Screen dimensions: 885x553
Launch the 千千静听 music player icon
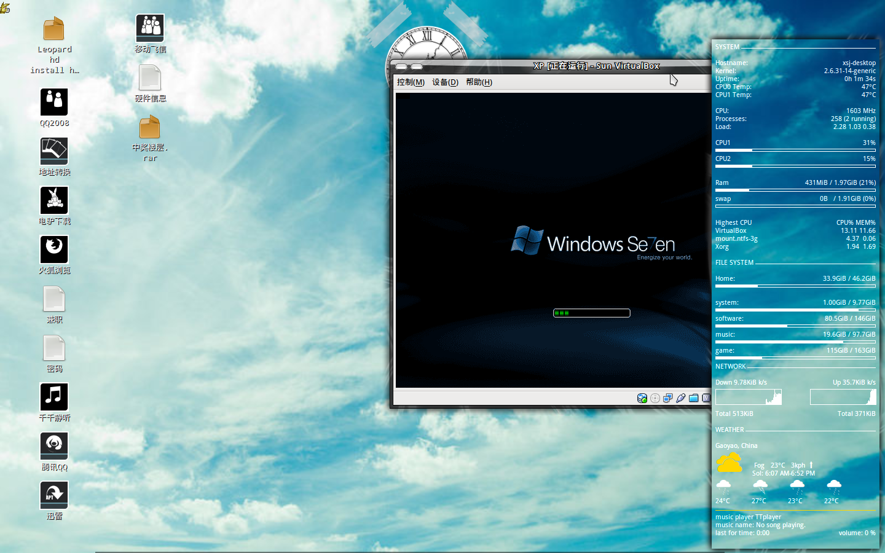coord(54,397)
